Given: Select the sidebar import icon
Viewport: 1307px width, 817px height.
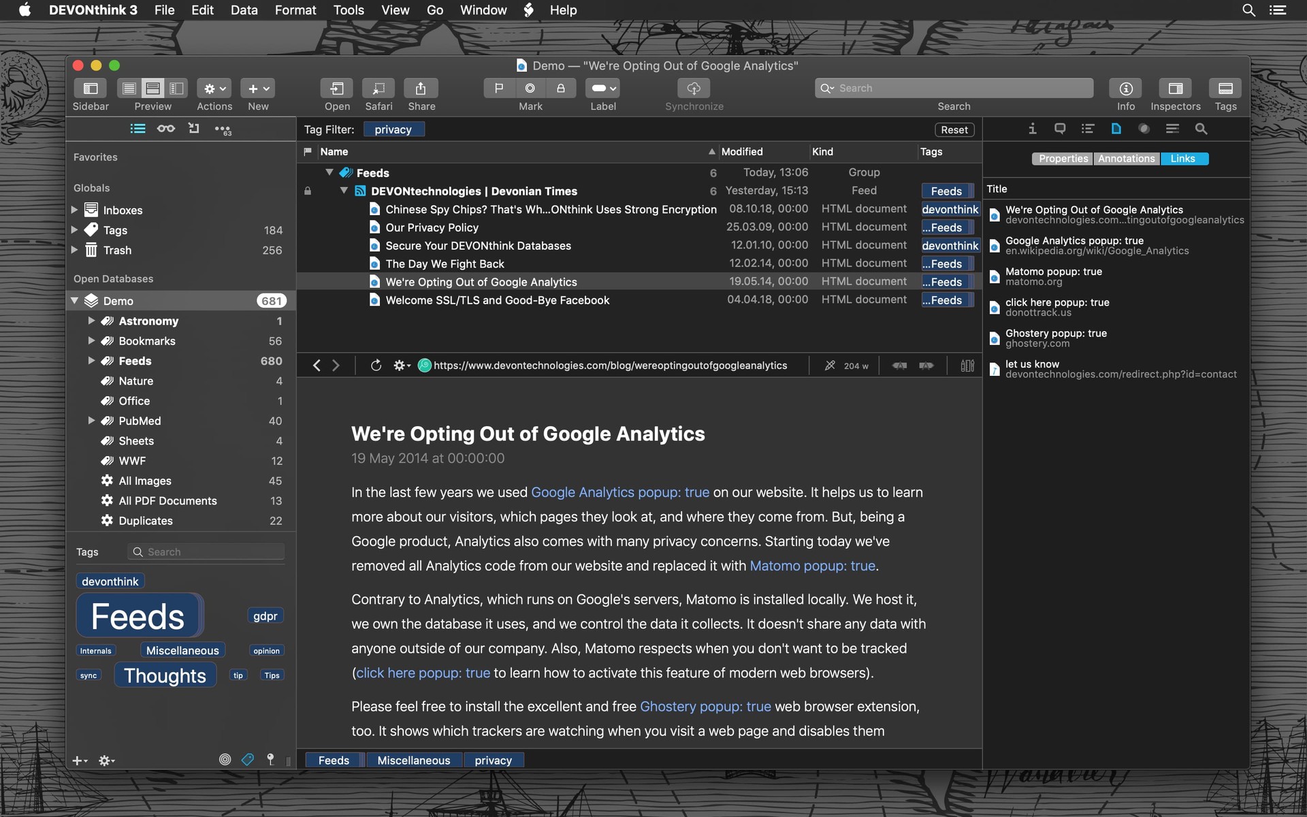Looking at the screenshot, I should coord(194,129).
